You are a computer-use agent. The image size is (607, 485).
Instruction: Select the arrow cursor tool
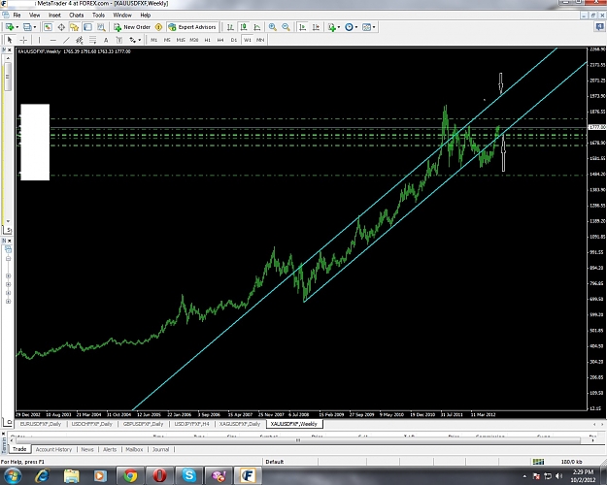10,40
